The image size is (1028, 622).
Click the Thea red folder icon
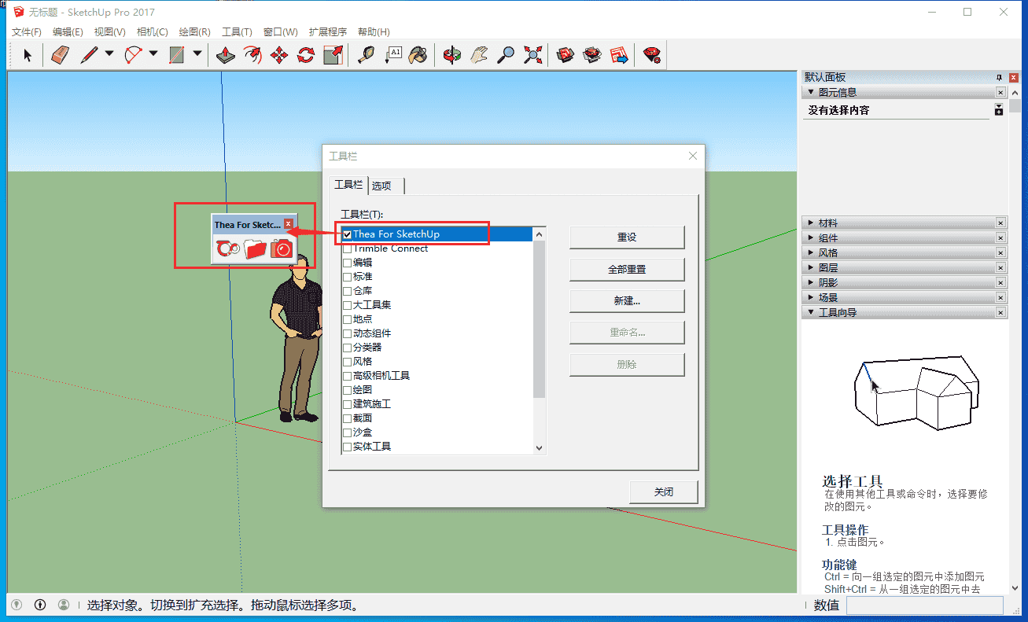tap(254, 249)
